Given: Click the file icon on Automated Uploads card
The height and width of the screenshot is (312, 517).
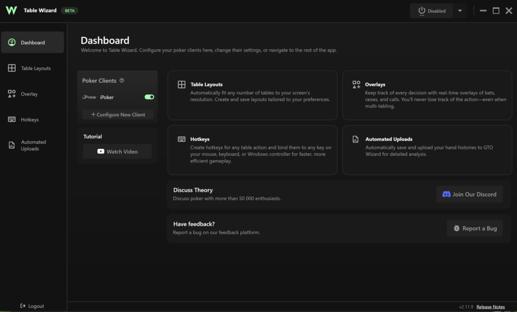Looking at the screenshot, I should 355,139.
